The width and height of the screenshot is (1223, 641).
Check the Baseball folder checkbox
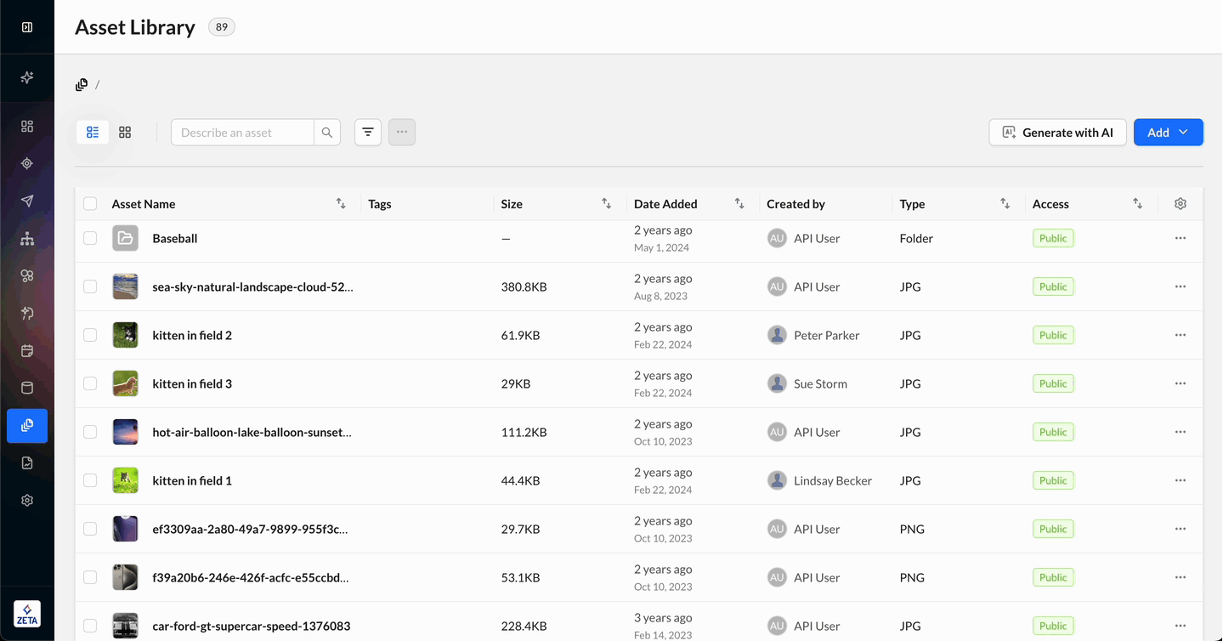[90, 239]
